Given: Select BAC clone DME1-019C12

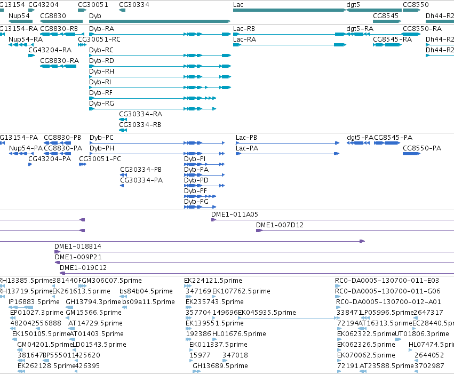Looking at the screenshot, I should pyautogui.click(x=83, y=268).
